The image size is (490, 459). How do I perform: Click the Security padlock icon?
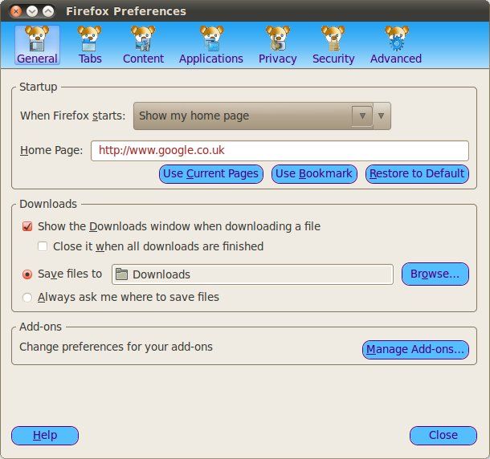[x=333, y=39]
